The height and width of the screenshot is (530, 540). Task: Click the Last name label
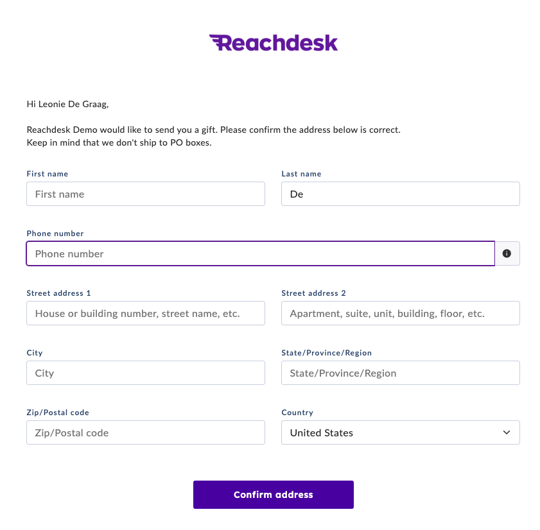(301, 174)
